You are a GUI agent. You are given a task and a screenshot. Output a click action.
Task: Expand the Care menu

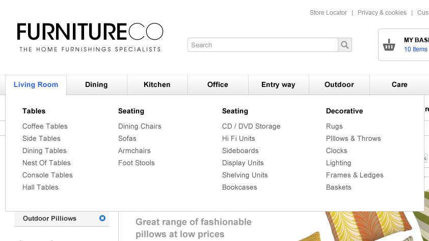[399, 84]
